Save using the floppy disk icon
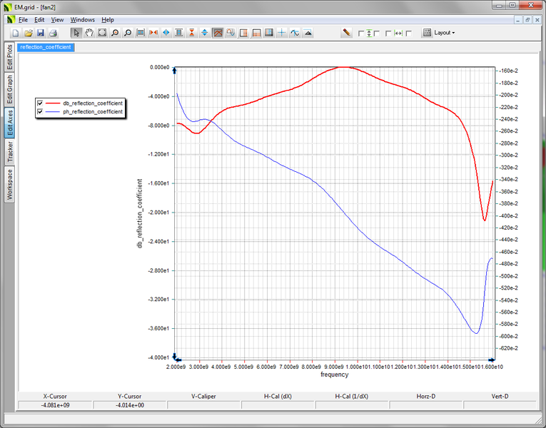Screen dimensions: 546x428 point(40,33)
